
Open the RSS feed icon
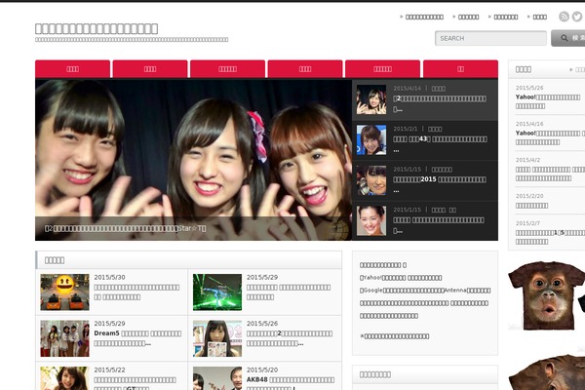(564, 17)
